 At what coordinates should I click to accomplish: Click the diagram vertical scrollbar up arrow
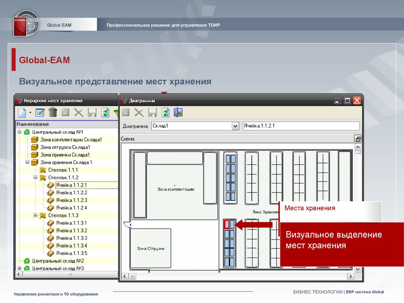click(x=358, y=147)
